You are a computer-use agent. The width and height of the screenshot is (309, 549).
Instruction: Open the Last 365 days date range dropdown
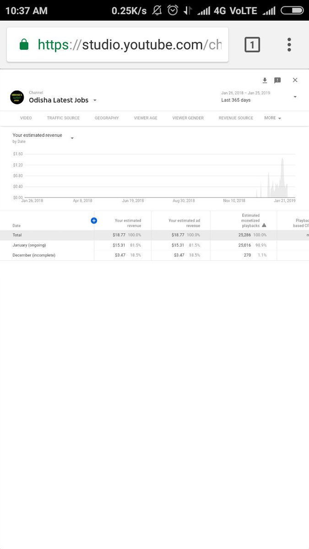point(295,97)
